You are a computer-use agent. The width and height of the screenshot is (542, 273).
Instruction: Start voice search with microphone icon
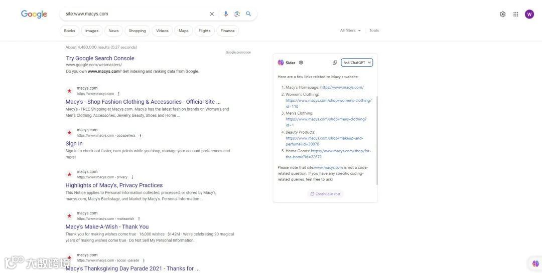click(226, 14)
